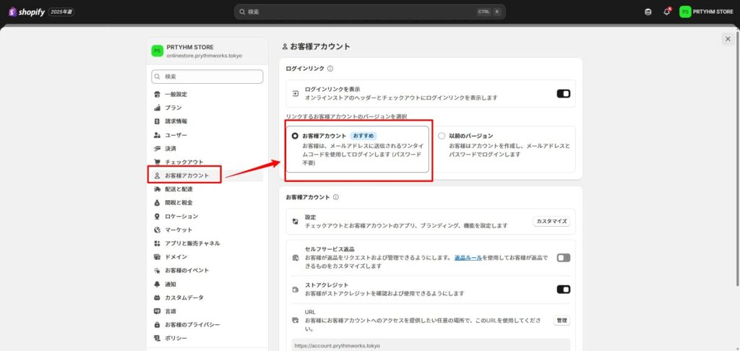Click the お客様のイベント cursor icon
The height and width of the screenshot is (351, 740).
(157, 271)
